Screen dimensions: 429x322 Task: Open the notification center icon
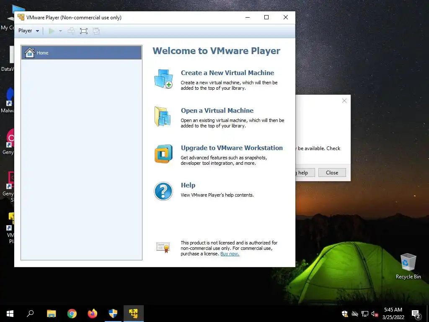pyautogui.click(x=416, y=314)
